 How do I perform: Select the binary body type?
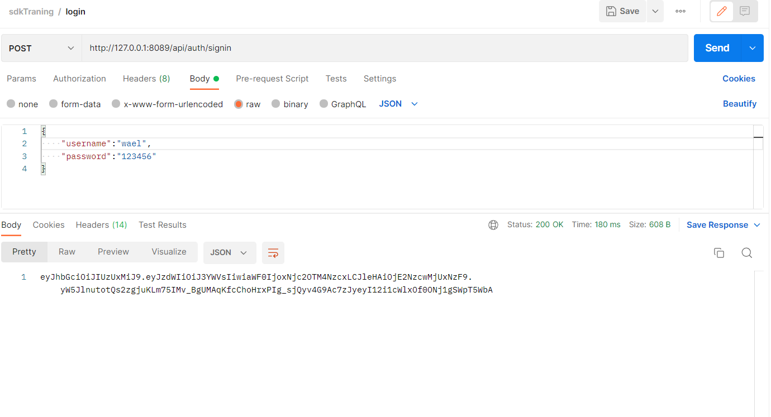pyautogui.click(x=290, y=104)
